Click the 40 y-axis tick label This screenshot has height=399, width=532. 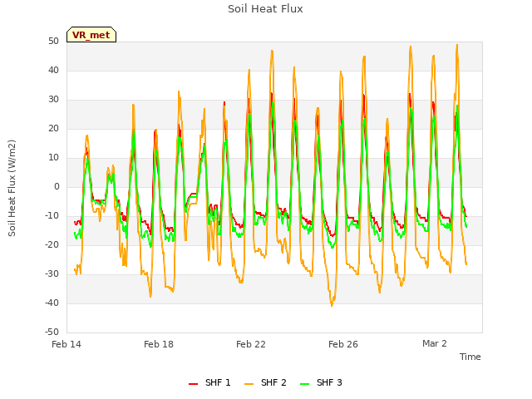[53, 70]
